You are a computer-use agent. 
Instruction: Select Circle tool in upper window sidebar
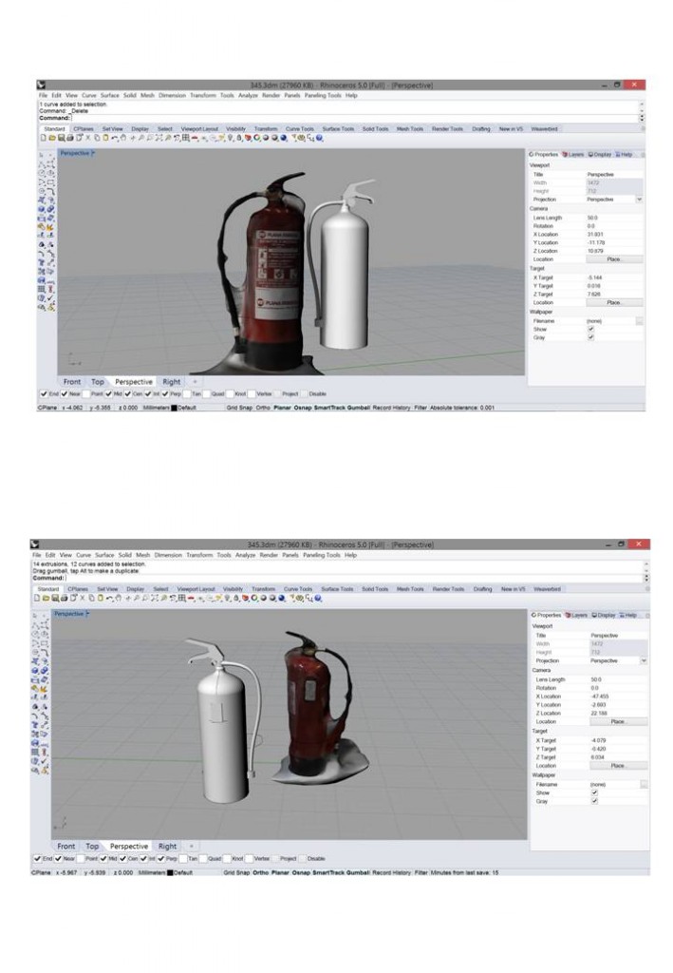42,173
